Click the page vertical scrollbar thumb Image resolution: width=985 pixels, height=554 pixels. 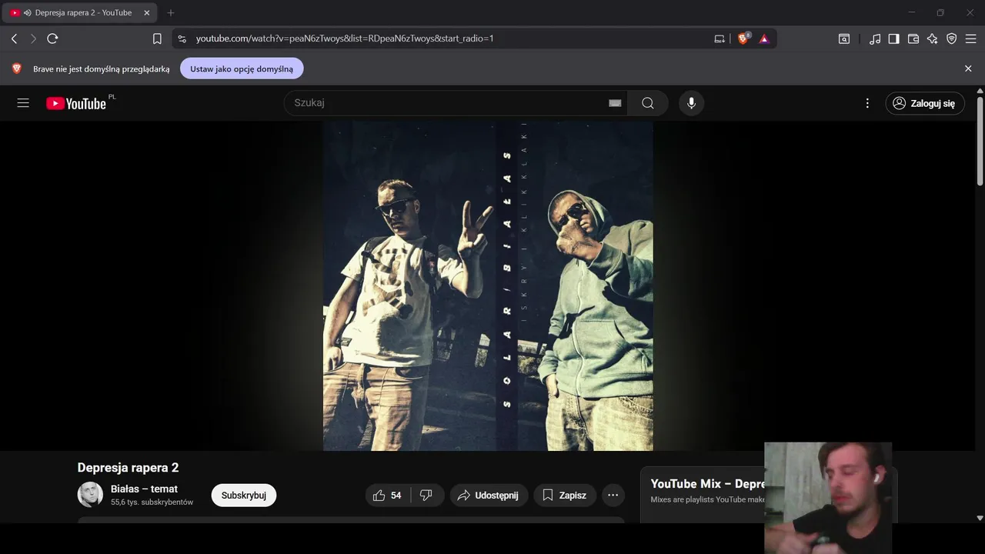(980, 141)
